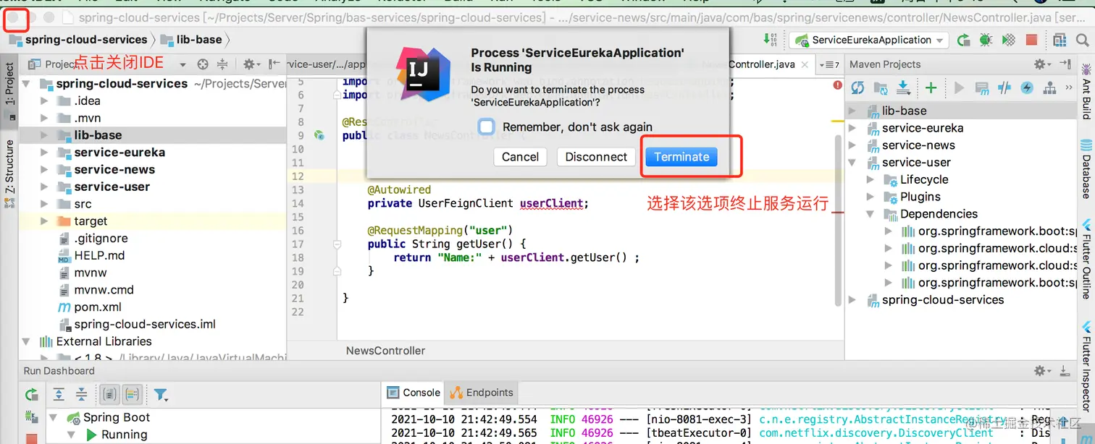
Task: Collapse the spring-cloud-services root in Project tree
Action: coord(27,84)
